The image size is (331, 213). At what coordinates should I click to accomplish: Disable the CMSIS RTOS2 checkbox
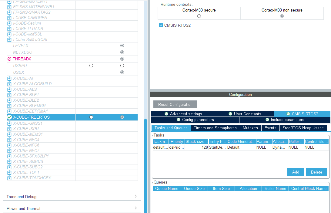(161, 25)
